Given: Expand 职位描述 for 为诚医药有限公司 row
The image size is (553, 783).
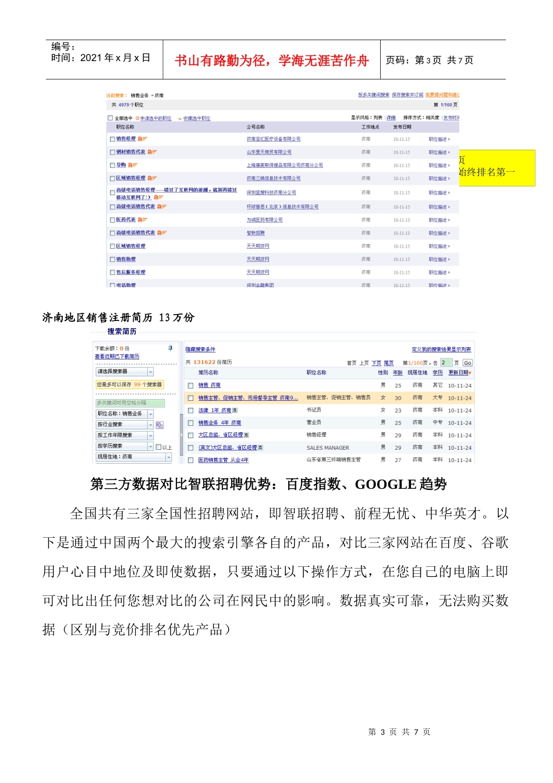Looking at the screenshot, I should click(x=439, y=220).
